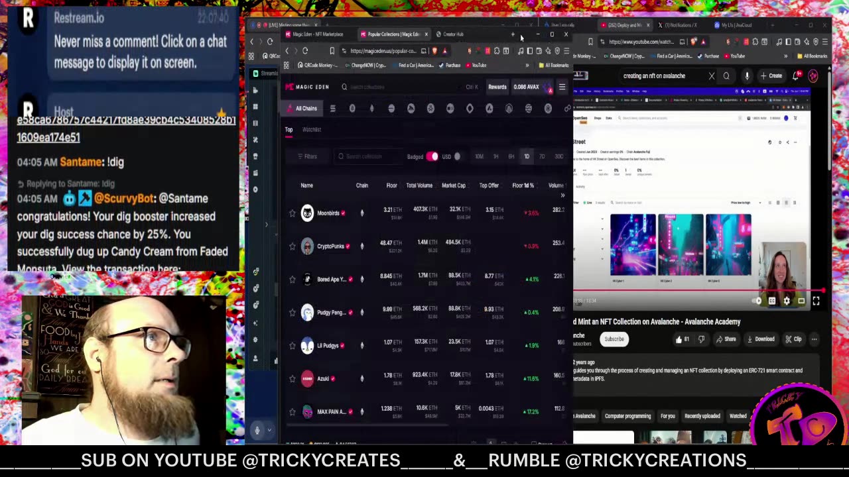Open YouTube player settings gear
This screenshot has width=849, height=477.
787,301
